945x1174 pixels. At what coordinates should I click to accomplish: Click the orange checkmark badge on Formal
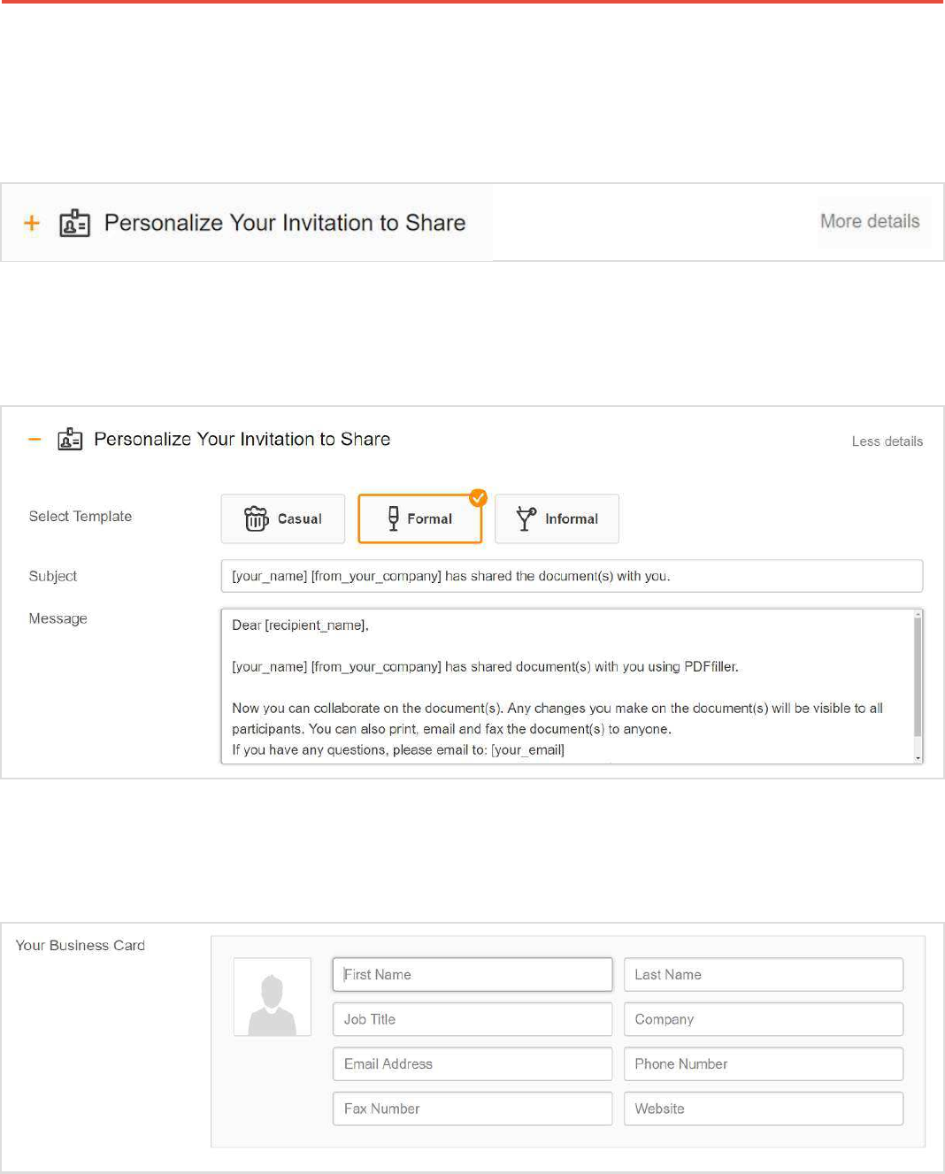click(x=478, y=498)
